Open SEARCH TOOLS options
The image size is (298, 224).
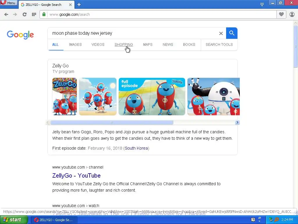219,45
